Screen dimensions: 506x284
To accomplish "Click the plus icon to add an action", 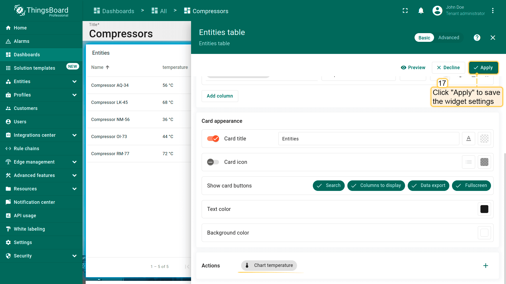I will click(485, 266).
